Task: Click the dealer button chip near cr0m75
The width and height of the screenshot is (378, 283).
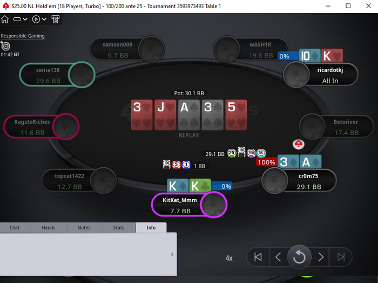Action: coord(299,144)
